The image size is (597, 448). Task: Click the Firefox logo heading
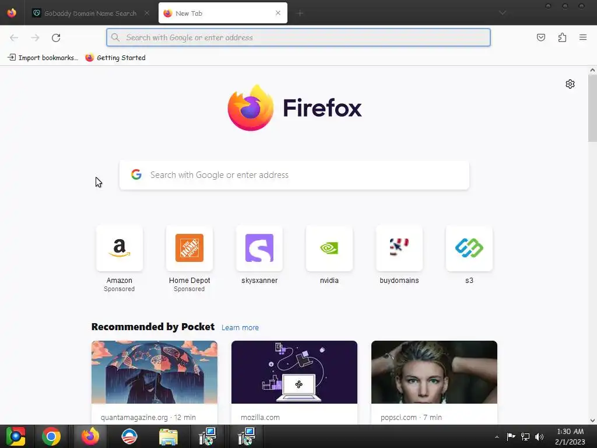pos(294,108)
